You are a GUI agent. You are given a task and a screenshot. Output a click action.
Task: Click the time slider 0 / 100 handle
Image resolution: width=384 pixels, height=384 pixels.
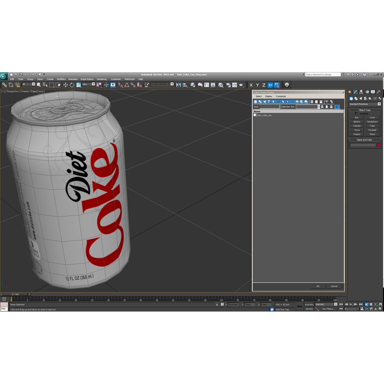(15, 294)
